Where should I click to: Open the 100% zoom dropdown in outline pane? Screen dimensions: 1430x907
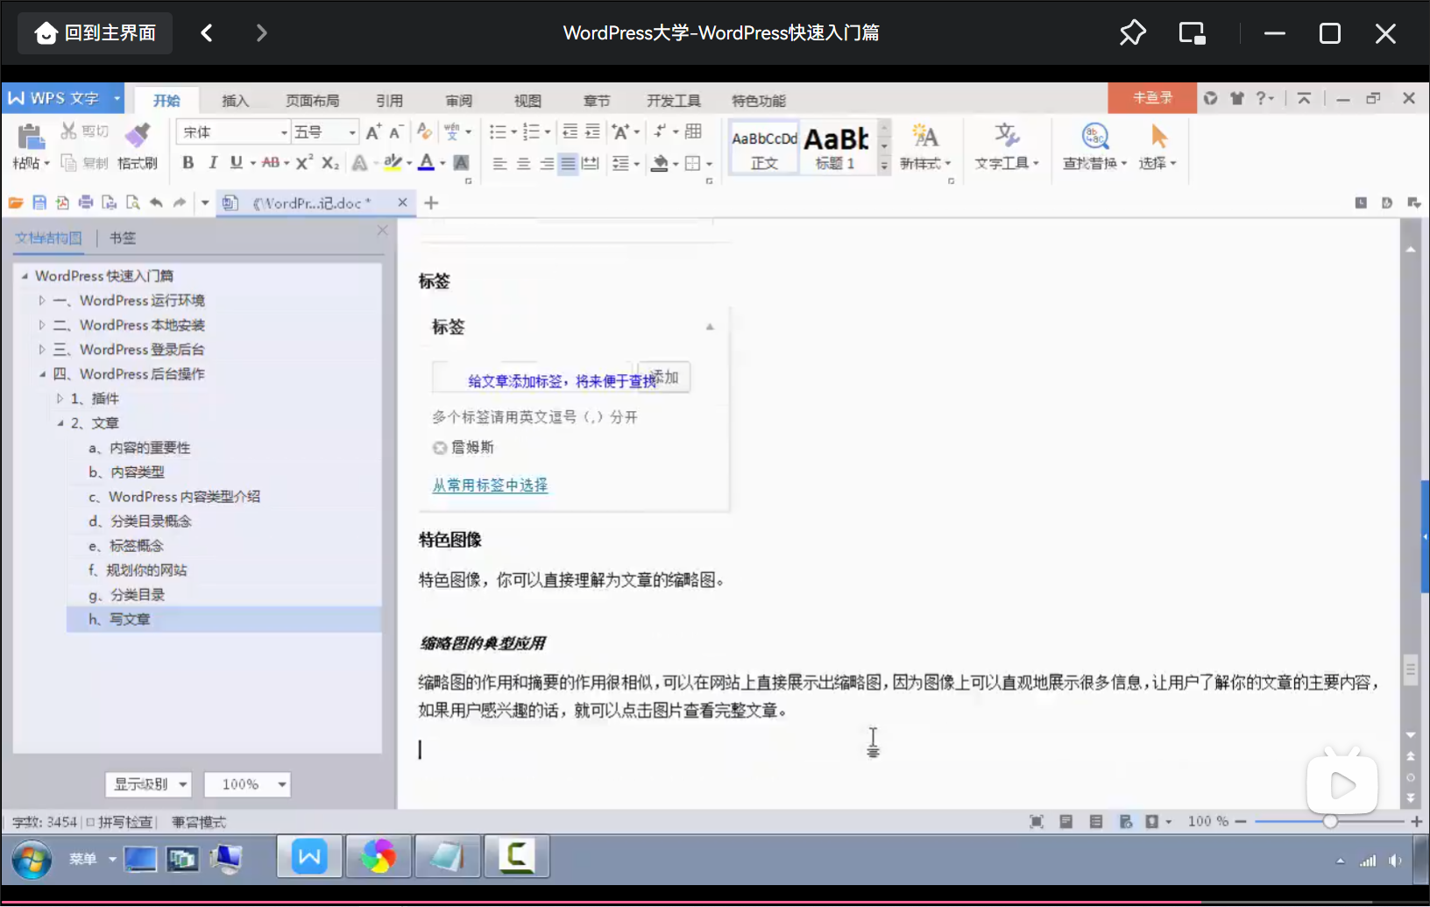click(x=247, y=784)
